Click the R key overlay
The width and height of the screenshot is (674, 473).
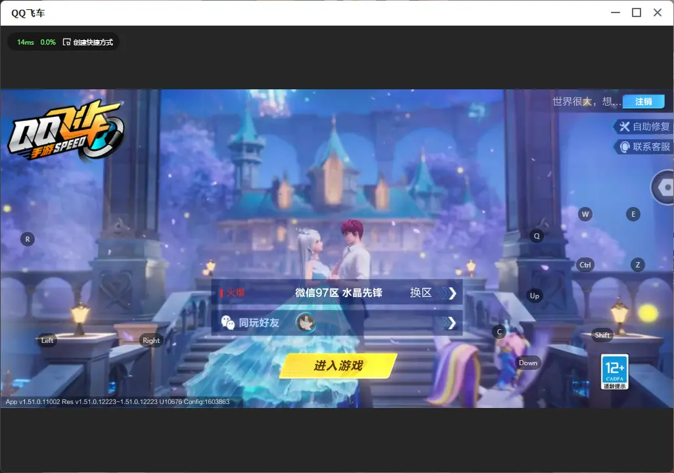[x=28, y=240]
